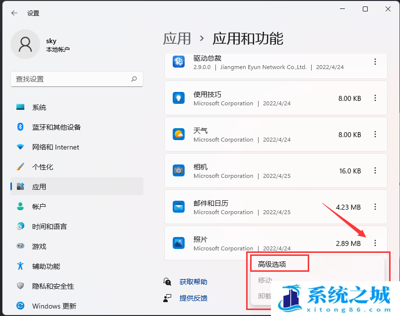
Task: Open the sky local account profile picture
Action: (25, 44)
